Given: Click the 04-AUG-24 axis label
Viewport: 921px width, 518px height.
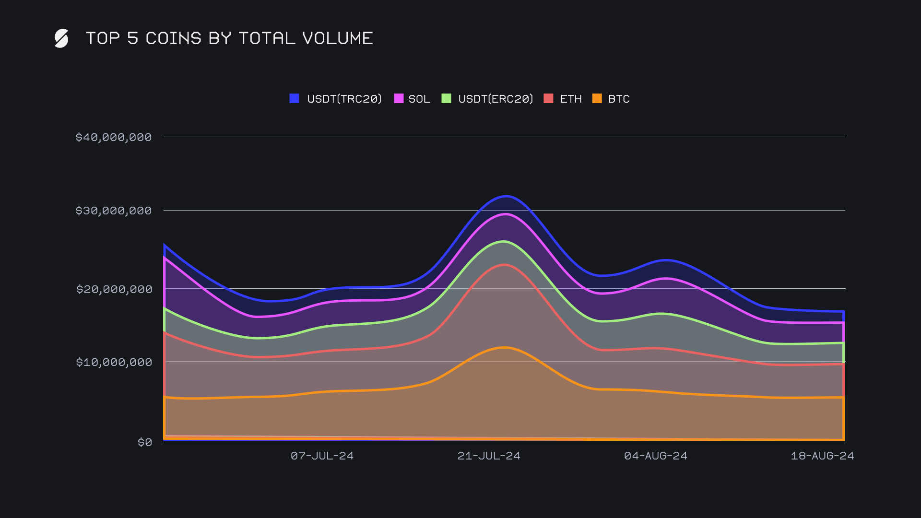Looking at the screenshot, I should [655, 456].
